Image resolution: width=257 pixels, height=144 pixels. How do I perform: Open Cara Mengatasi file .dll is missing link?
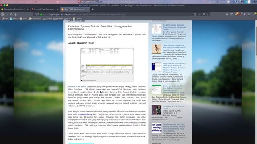click(174, 128)
